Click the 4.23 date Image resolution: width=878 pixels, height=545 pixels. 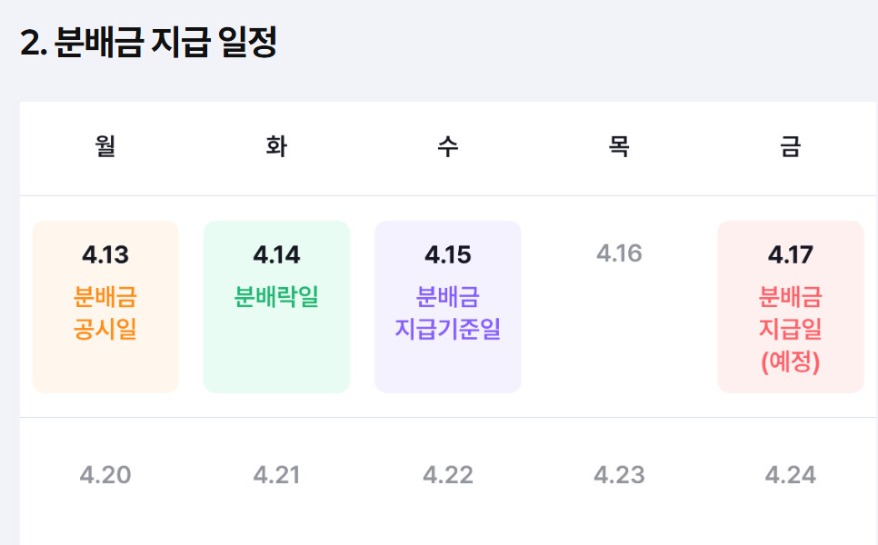click(619, 475)
